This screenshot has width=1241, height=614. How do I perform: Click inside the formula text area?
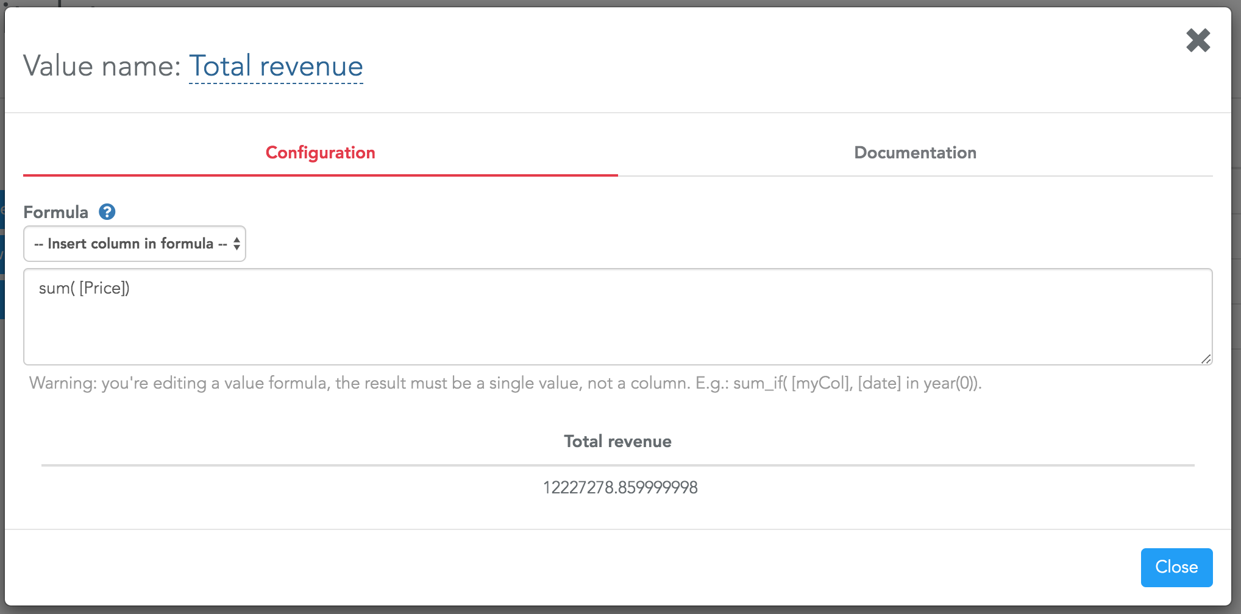[618, 317]
